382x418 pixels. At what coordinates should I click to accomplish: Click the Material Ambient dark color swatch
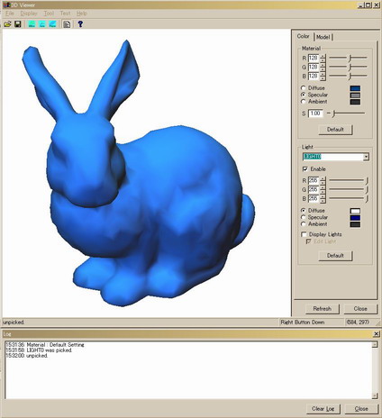(355, 102)
